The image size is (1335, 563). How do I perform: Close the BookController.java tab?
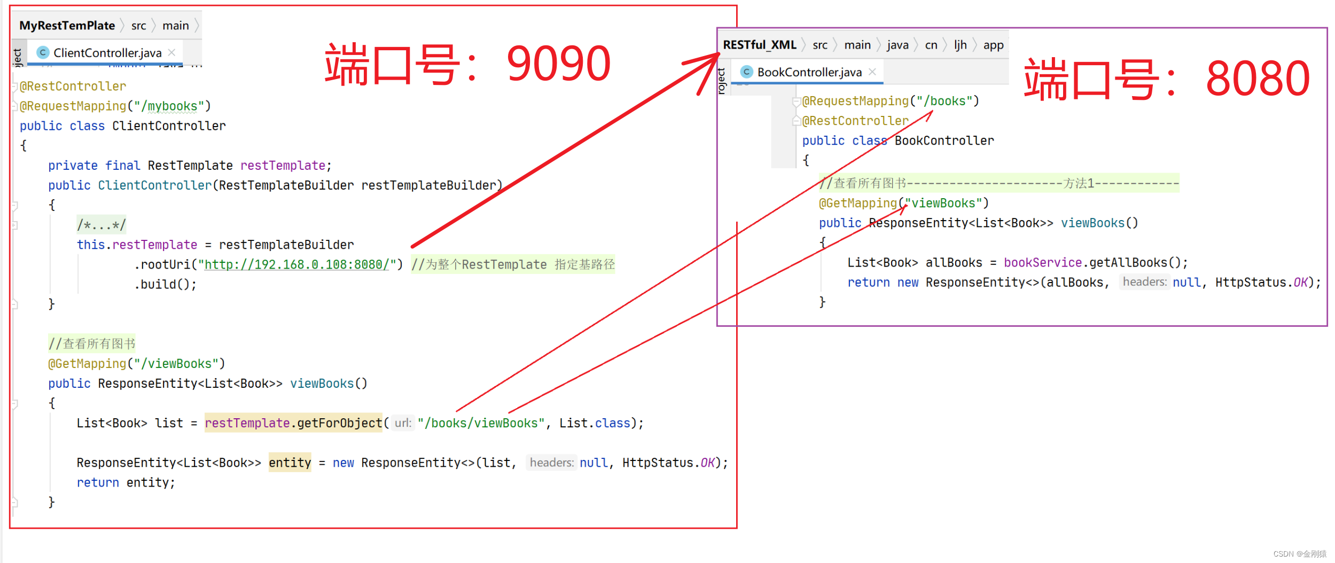pos(872,72)
